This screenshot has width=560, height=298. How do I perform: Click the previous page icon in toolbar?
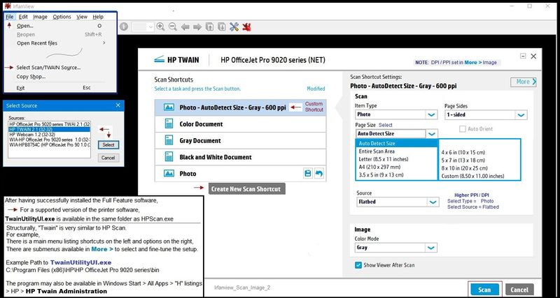(x=209, y=27)
